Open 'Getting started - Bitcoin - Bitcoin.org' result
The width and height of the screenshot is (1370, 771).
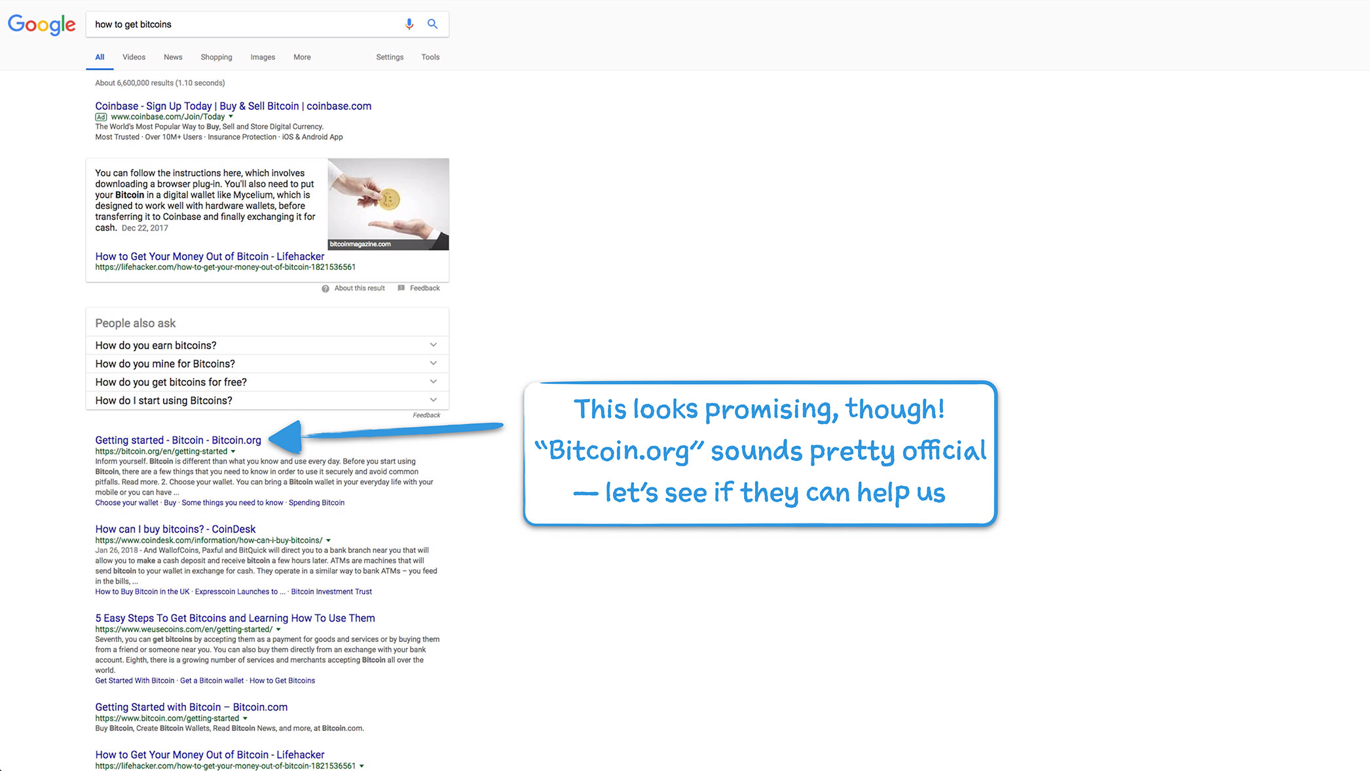click(178, 440)
